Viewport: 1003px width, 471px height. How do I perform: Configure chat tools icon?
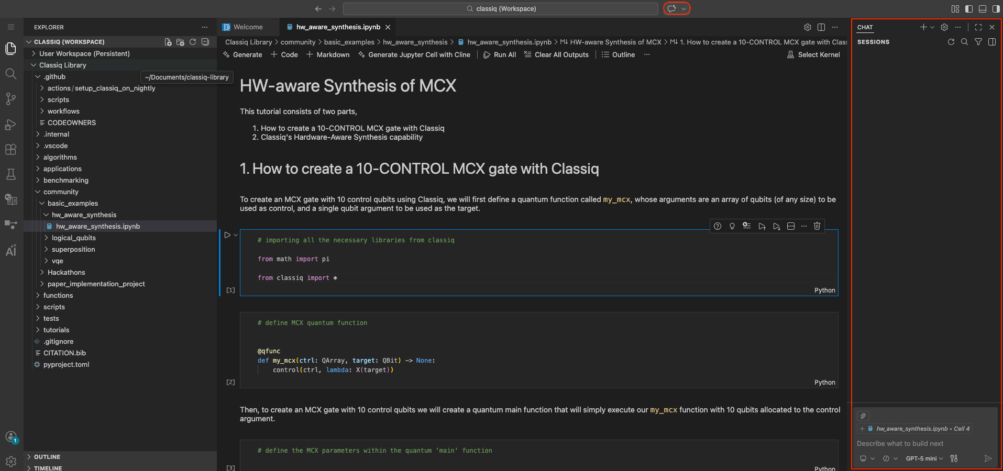click(954, 458)
